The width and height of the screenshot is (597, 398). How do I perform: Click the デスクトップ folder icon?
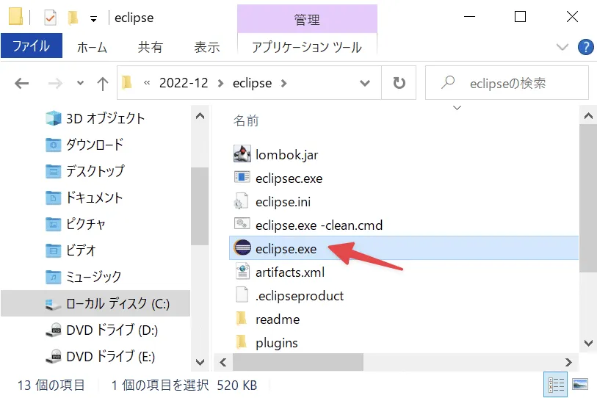(x=54, y=171)
